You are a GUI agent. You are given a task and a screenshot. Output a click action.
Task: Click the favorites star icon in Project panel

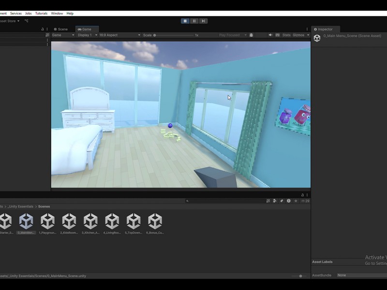tap(296, 201)
